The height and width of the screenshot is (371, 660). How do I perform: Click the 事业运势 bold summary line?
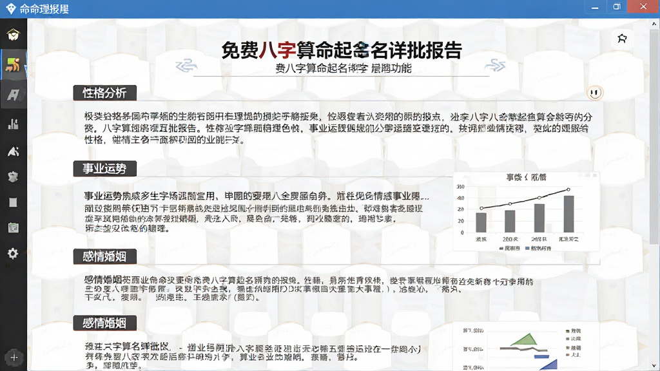(257, 196)
